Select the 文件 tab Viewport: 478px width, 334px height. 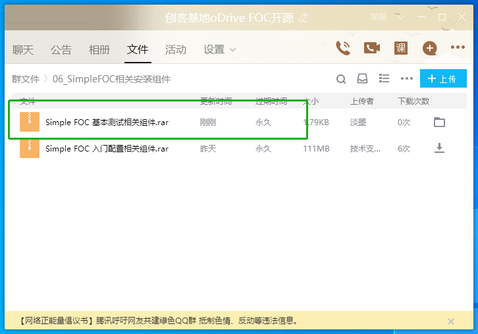138,49
